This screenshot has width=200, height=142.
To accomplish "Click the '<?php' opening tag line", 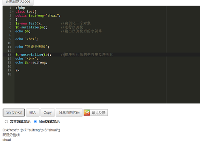I will click(20, 8).
